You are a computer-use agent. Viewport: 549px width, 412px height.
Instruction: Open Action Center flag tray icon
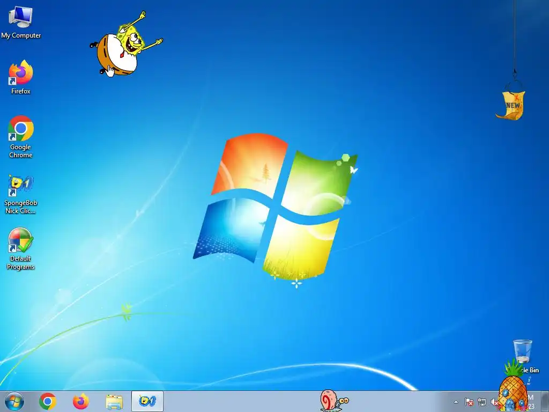click(469, 402)
